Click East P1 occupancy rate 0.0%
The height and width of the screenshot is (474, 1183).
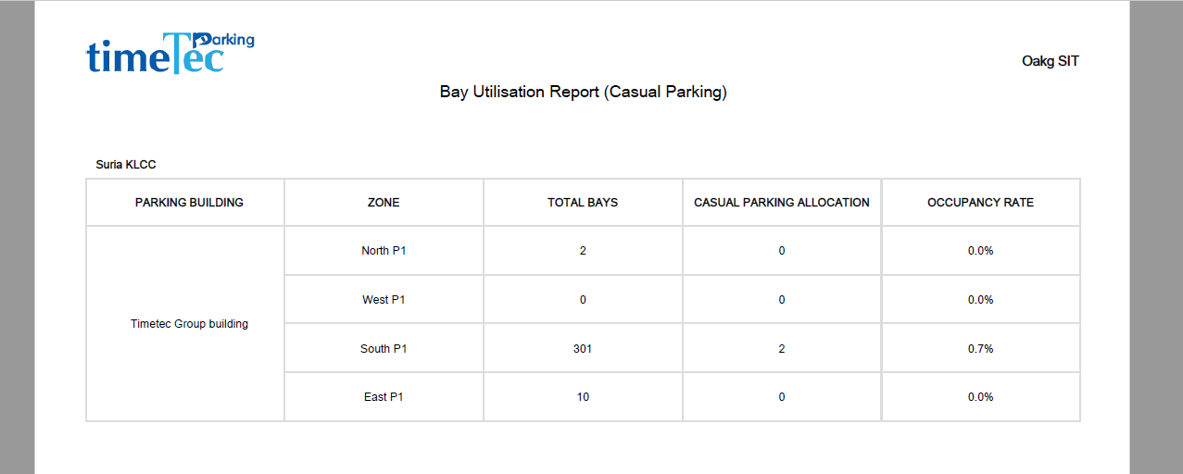(980, 397)
